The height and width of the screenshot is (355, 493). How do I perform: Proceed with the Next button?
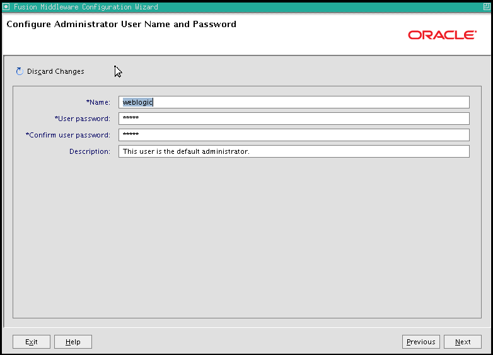463,342
